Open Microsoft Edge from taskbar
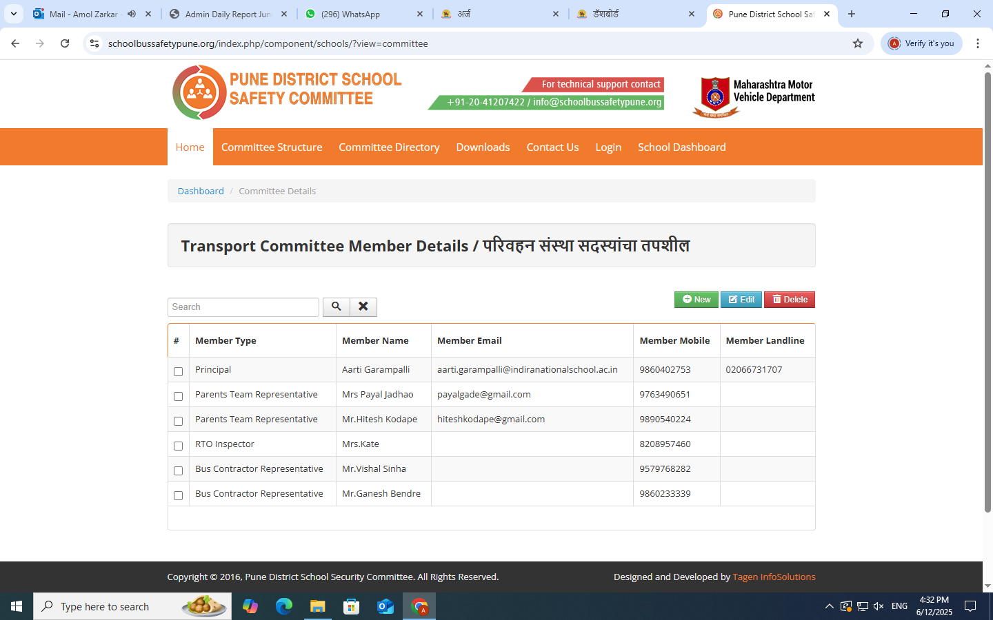The width and height of the screenshot is (993, 620). (x=283, y=606)
